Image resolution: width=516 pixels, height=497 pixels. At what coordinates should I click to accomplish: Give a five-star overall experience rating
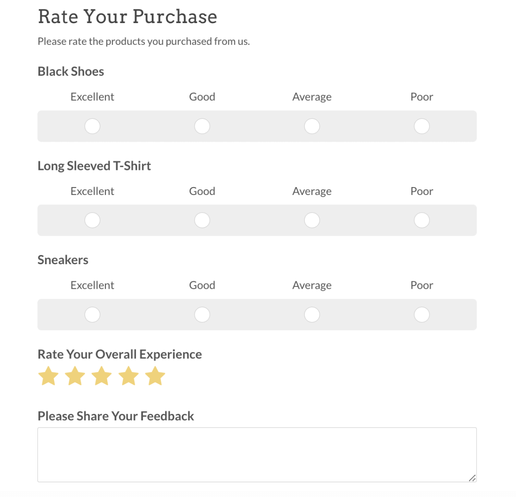coord(155,376)
